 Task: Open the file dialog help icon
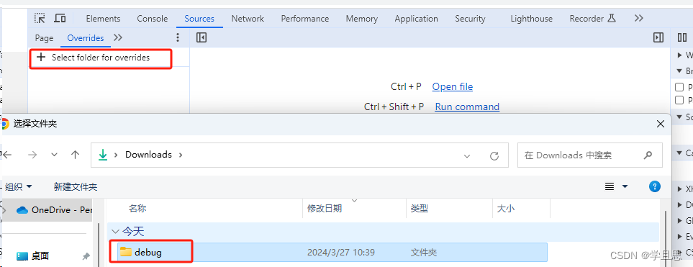[655, 186]
